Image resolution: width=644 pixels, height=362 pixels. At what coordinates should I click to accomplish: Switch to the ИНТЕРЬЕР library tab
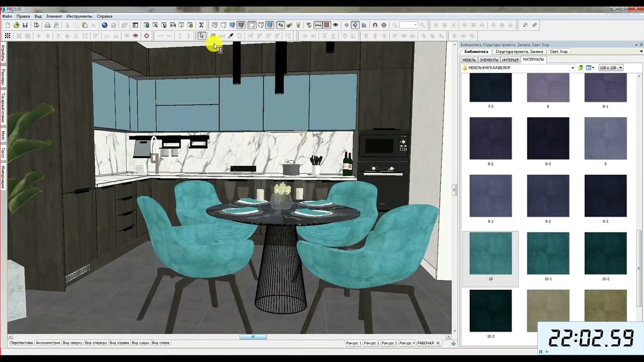[x=511, y=60]
